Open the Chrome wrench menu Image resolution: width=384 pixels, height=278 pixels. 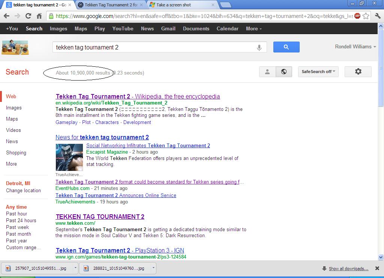click(x=378, y=16)
